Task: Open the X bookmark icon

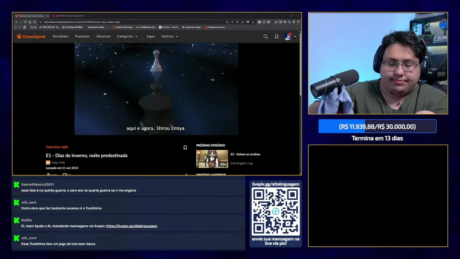Action: point(109,27)
